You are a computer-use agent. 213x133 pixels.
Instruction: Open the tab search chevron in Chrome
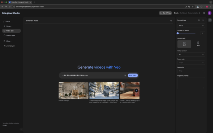(211, 2)
